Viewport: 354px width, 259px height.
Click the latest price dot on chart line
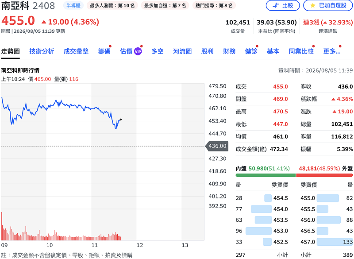pos(121,120)
